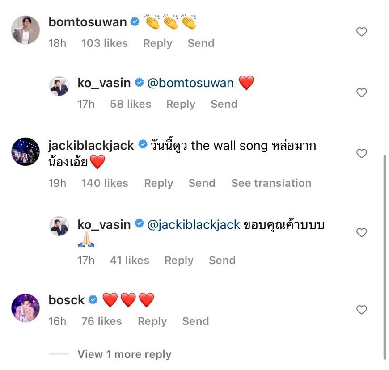Image resolution: width=389 pixels, height=370 pixels.
Task: Tap ko_vasin's avatar on jackiblackjack reply
Action: tap(59, 226)
